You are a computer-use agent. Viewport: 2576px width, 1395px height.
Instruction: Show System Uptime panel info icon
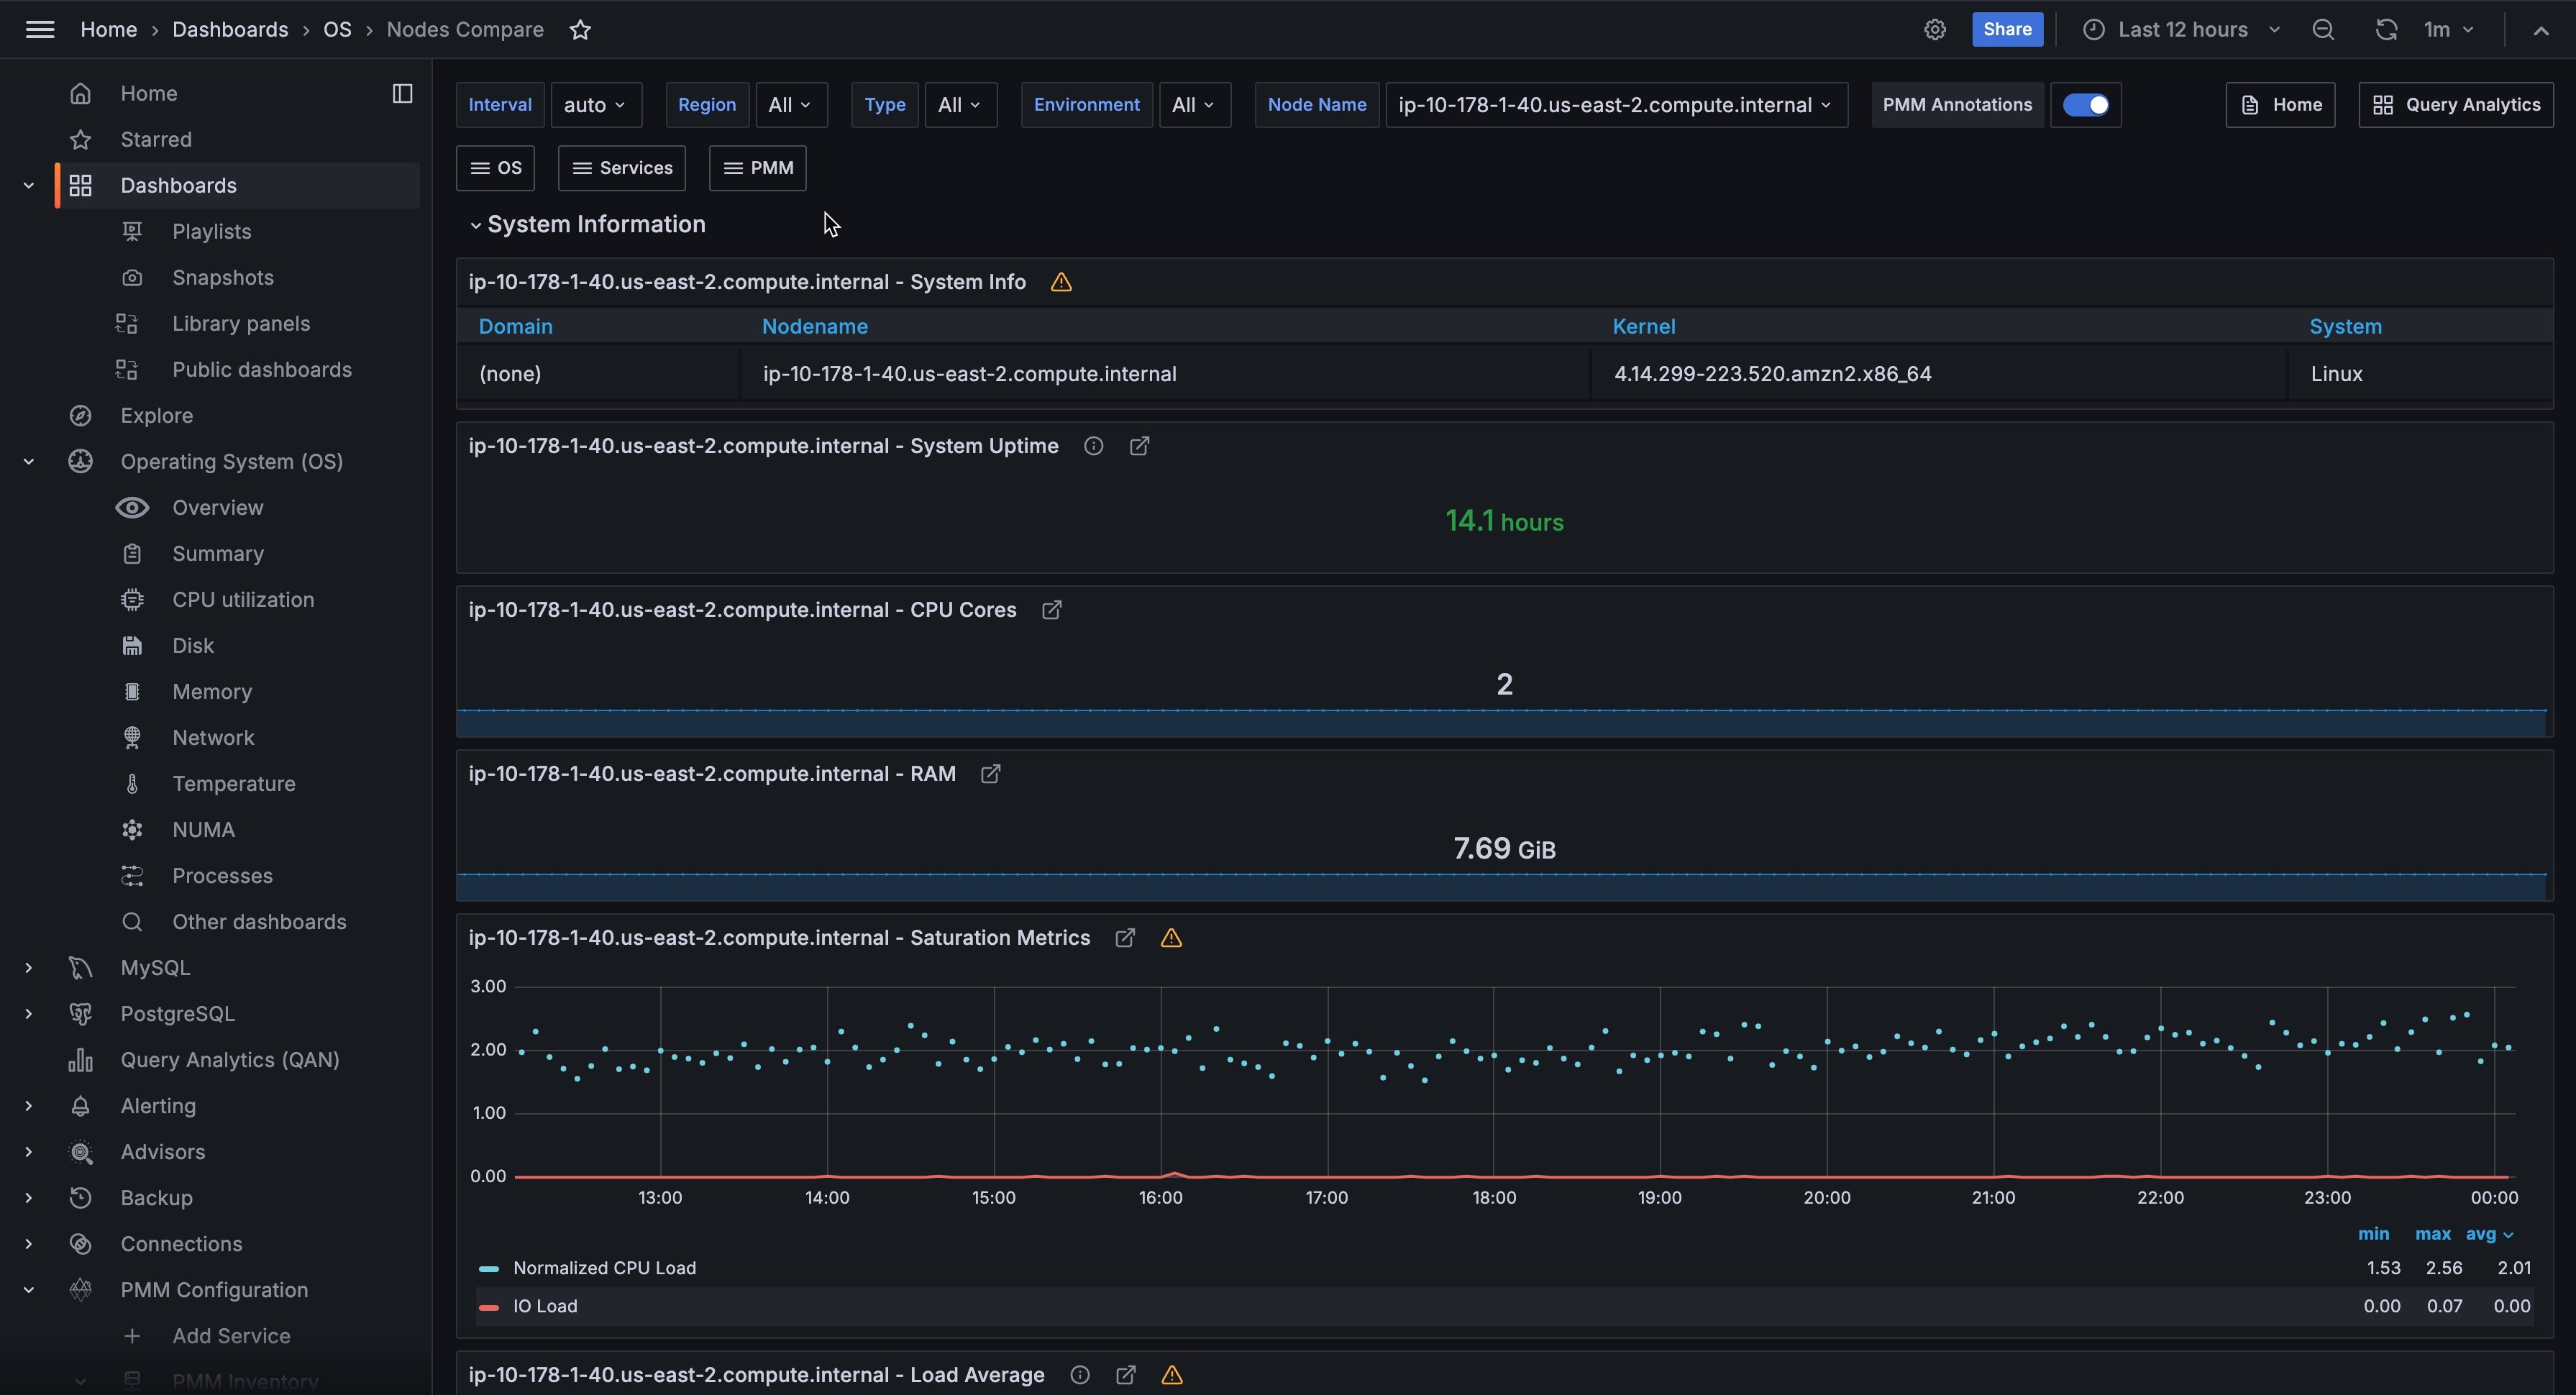click(x=1093, y=446)
